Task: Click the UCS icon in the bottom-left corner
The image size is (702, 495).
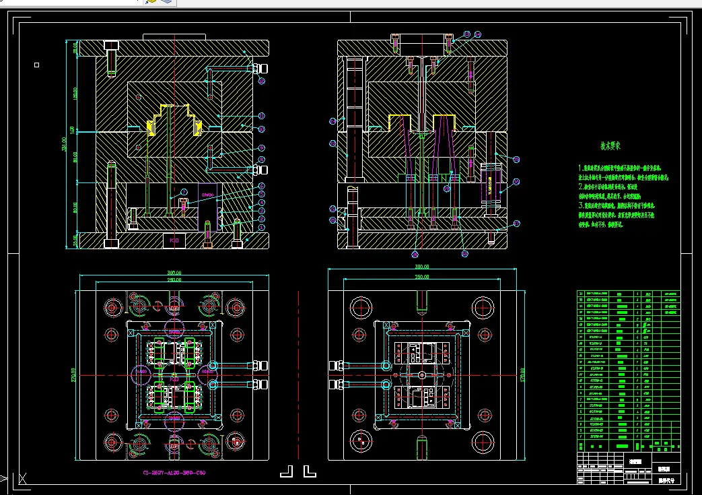Action: tap(22, 478)
